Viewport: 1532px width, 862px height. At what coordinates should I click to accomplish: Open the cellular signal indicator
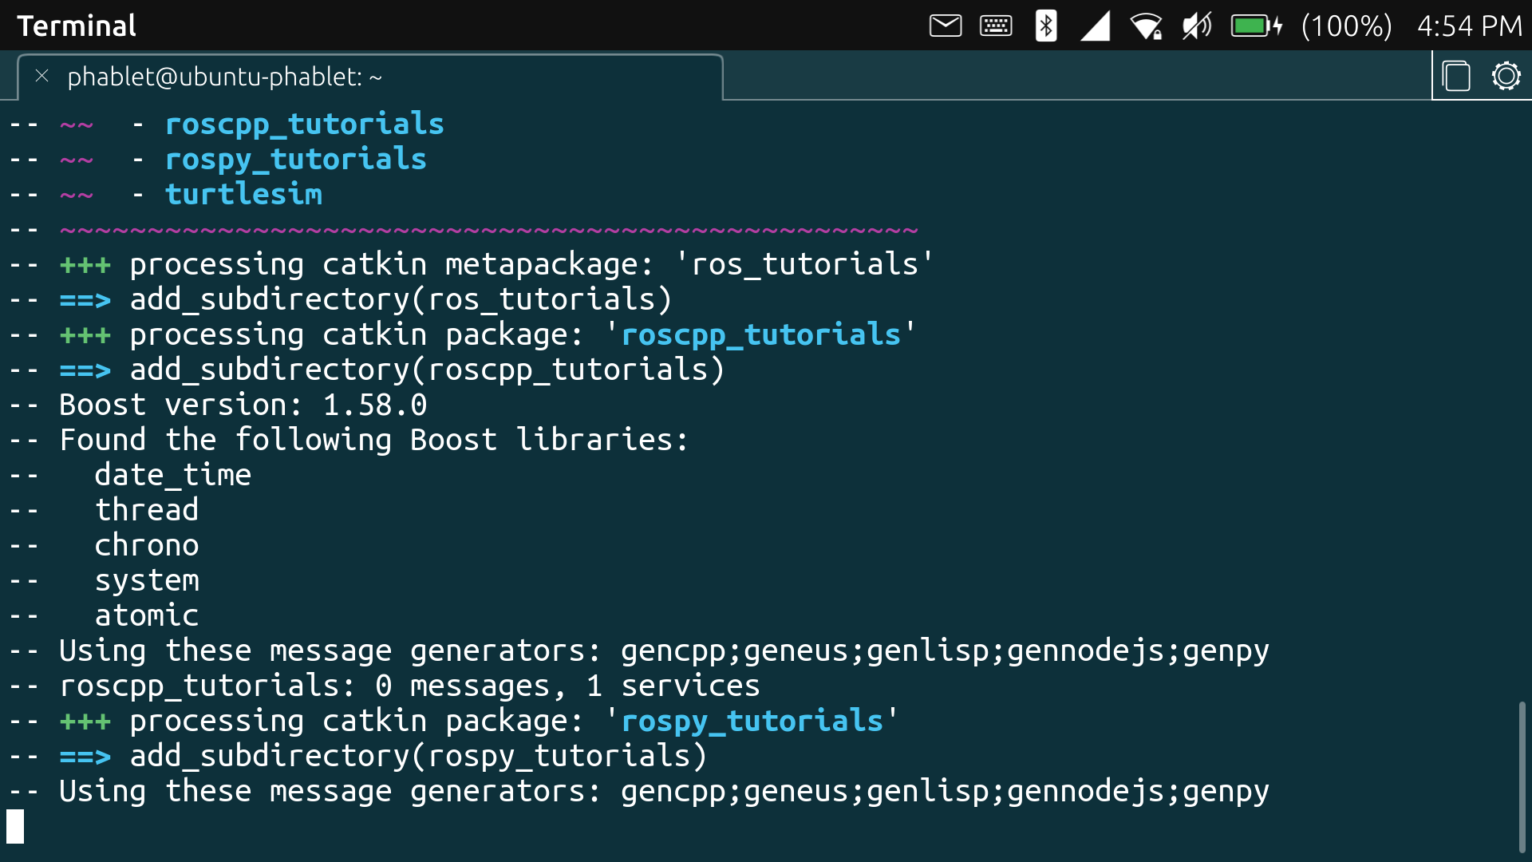[x=1096, y=26]
